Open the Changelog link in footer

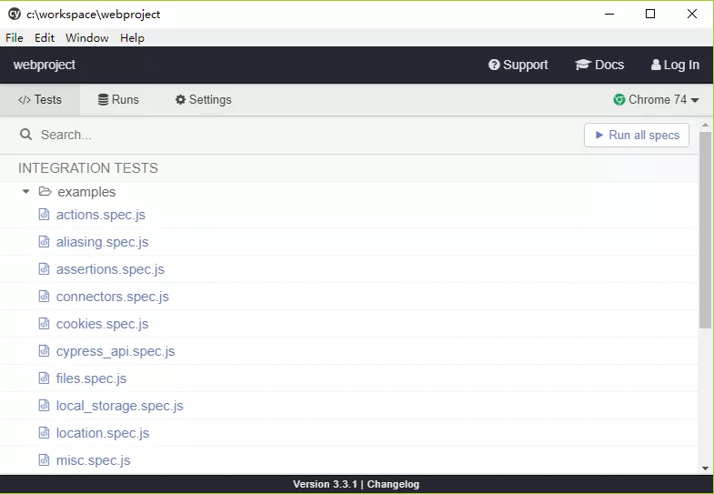[393, 484]
